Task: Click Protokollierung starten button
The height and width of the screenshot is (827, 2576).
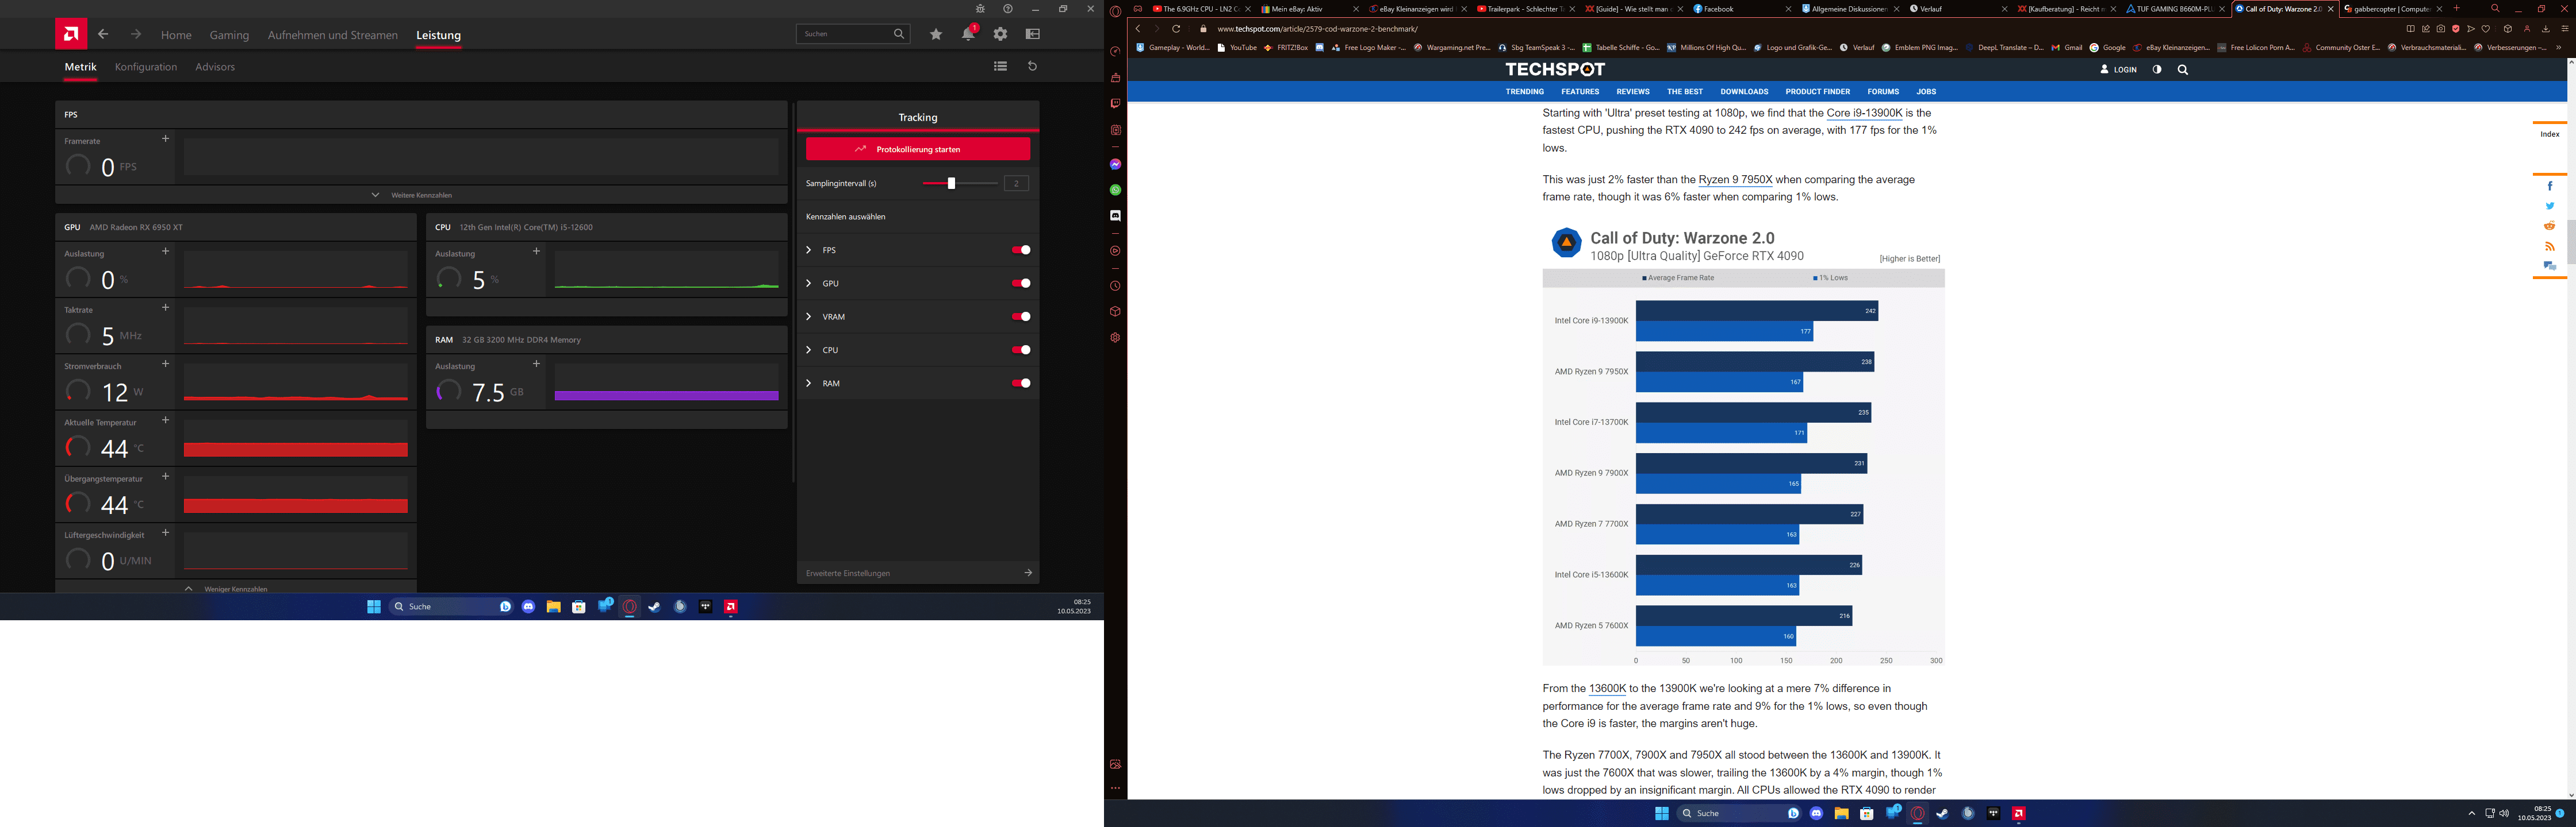Action: pos(918,149)
